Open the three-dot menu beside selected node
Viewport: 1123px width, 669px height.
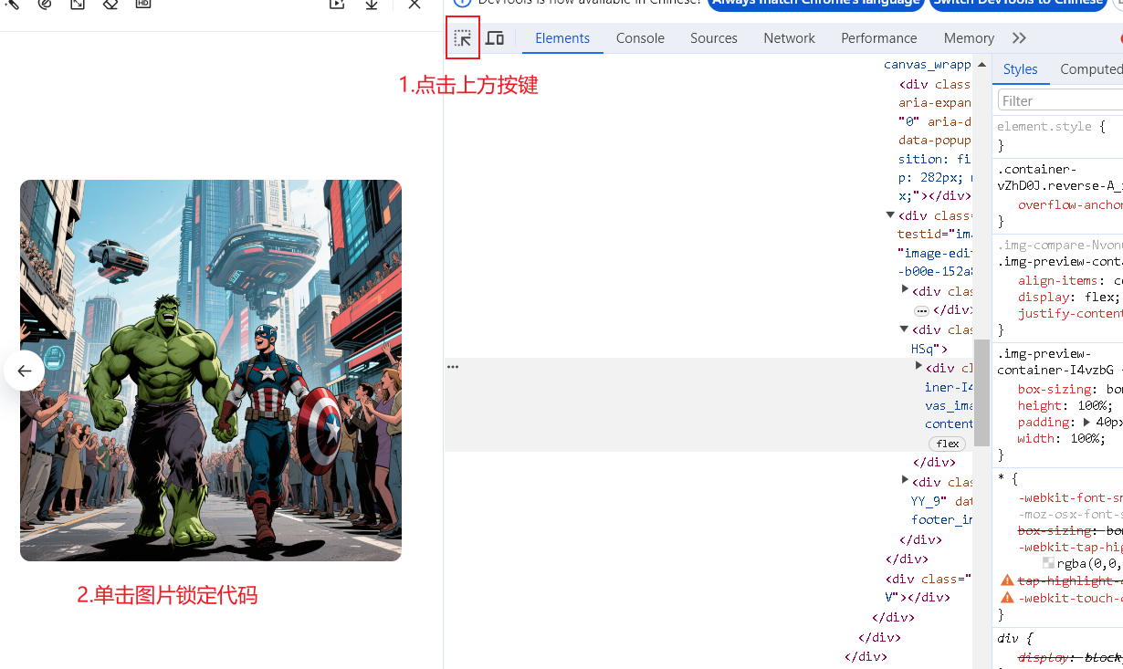pyautogui.click(x=453, y=367)
